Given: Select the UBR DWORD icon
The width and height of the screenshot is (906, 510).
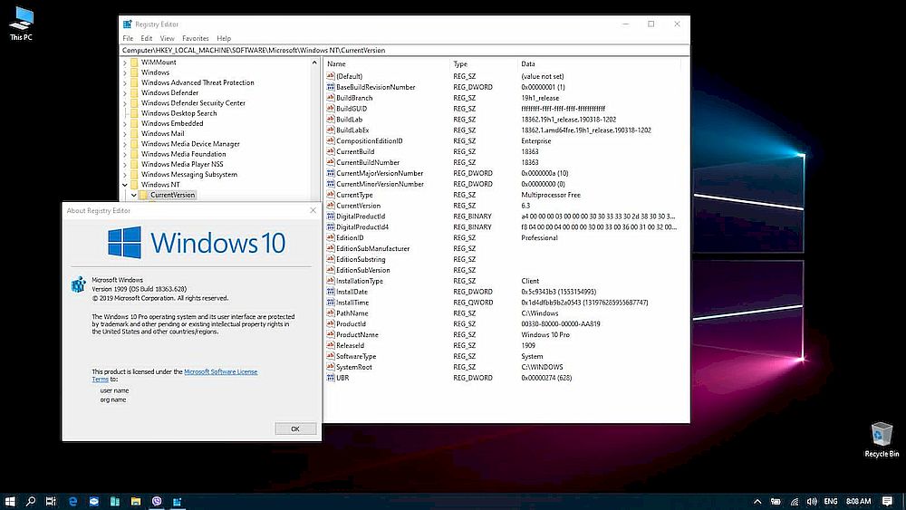Looking at the screenshot, I should [x=331, y=378].
